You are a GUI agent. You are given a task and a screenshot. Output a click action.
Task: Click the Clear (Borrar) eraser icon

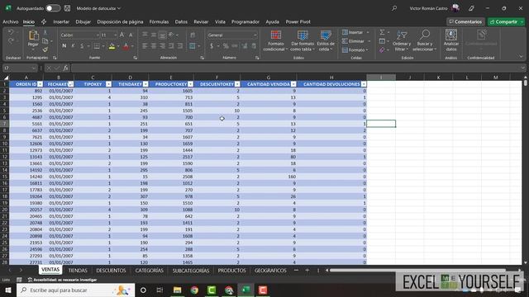pos(382,49)
